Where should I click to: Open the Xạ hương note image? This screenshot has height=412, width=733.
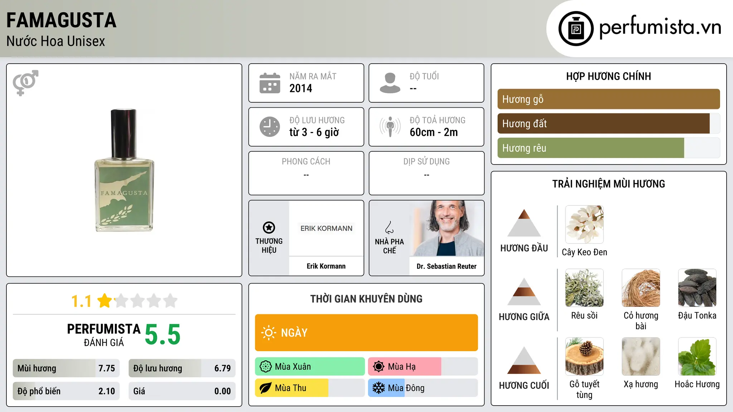pyautogui.click(x=641, y=357)
